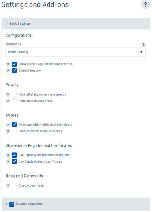Click the Basic Settings header label
152x212 pixels.
19,24
